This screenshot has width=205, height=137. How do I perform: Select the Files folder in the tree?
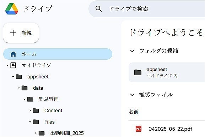[49, 122]
